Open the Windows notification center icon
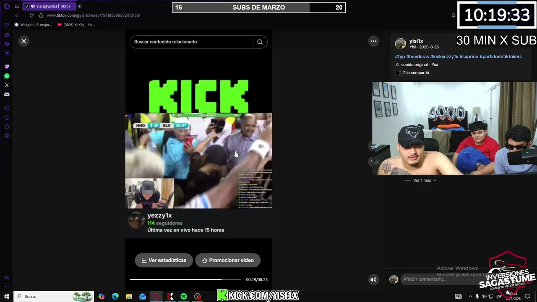The image size is (537, 302). click(528, 297)
